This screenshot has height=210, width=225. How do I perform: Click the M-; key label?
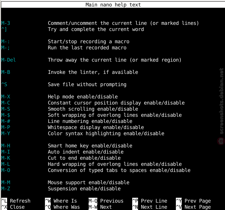point(5,48)
